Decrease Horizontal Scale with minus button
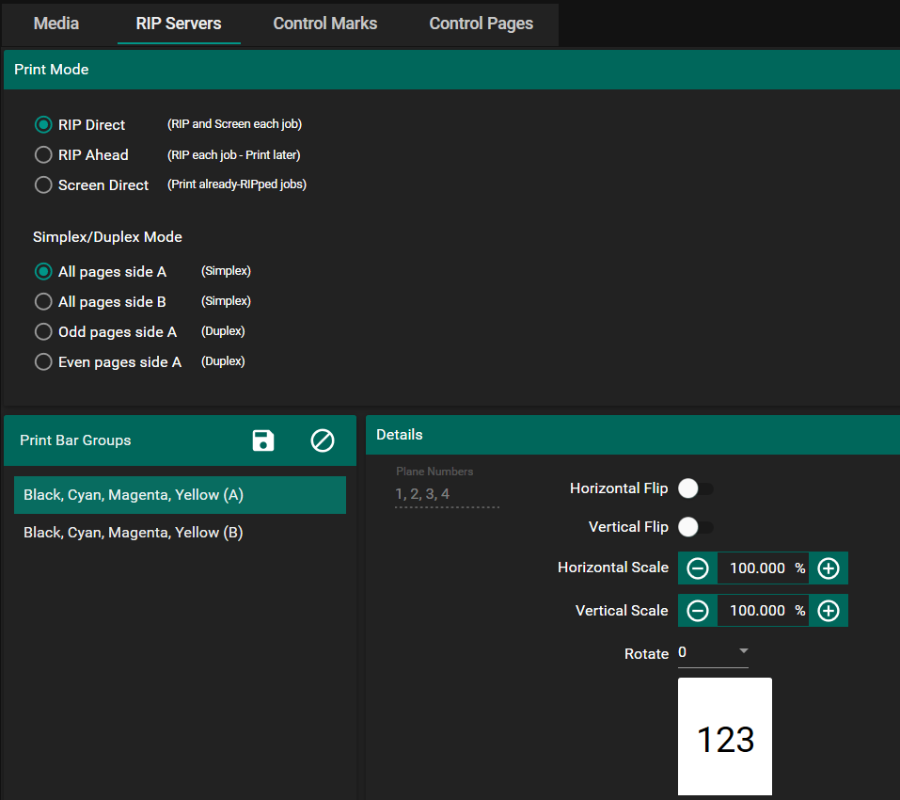The image size is (900, 800). [x=698, y=568]
